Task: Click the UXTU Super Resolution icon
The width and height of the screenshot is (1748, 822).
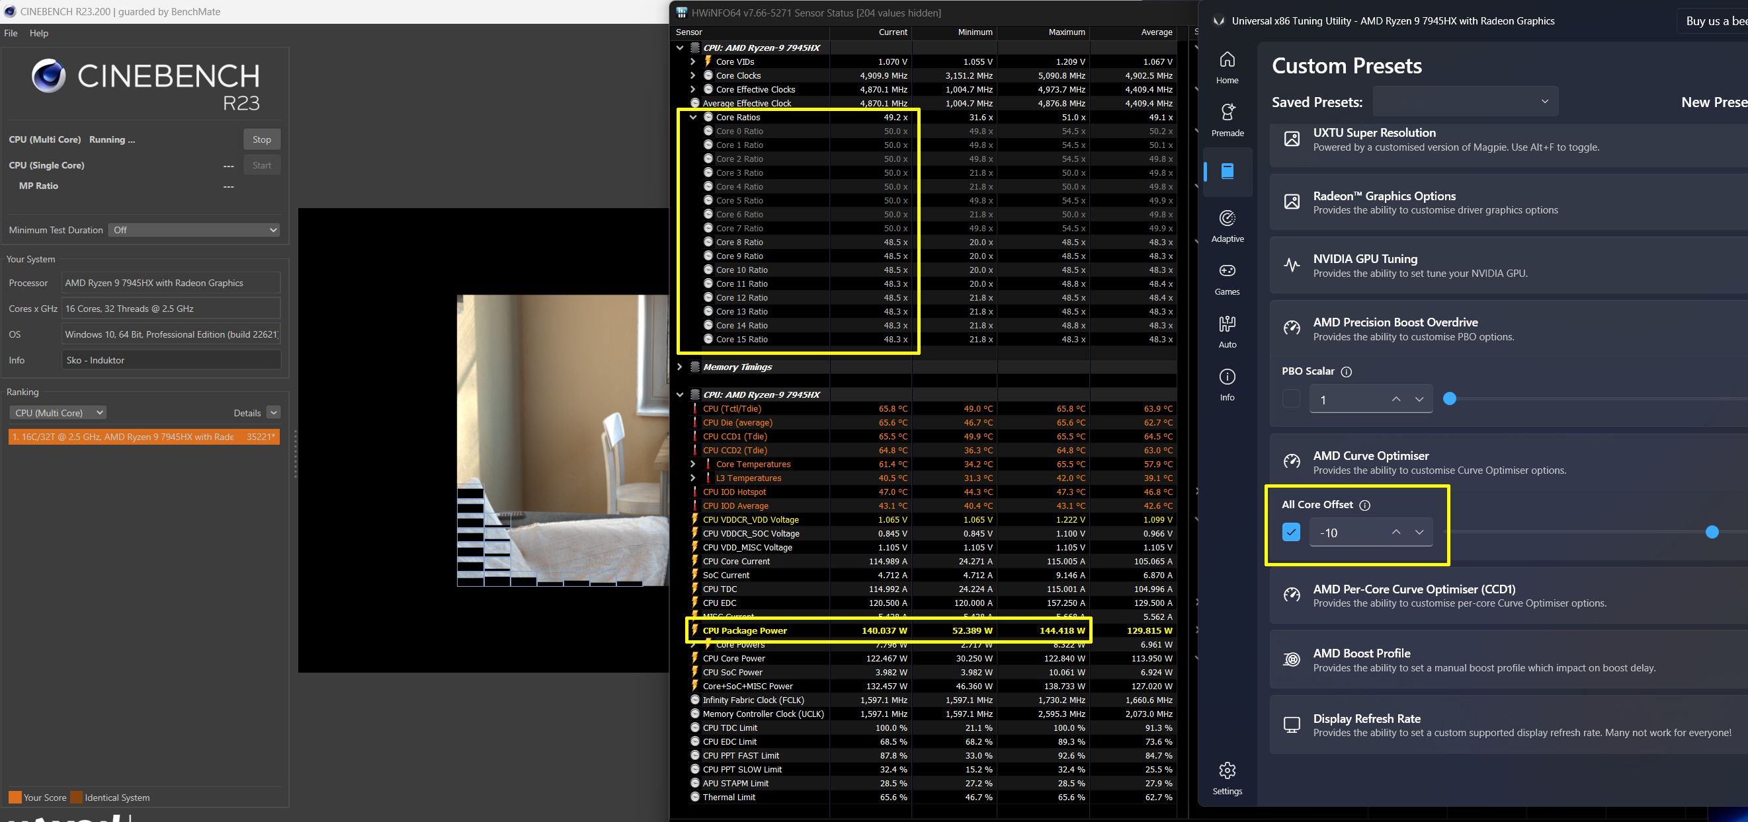Action: 1291,139
